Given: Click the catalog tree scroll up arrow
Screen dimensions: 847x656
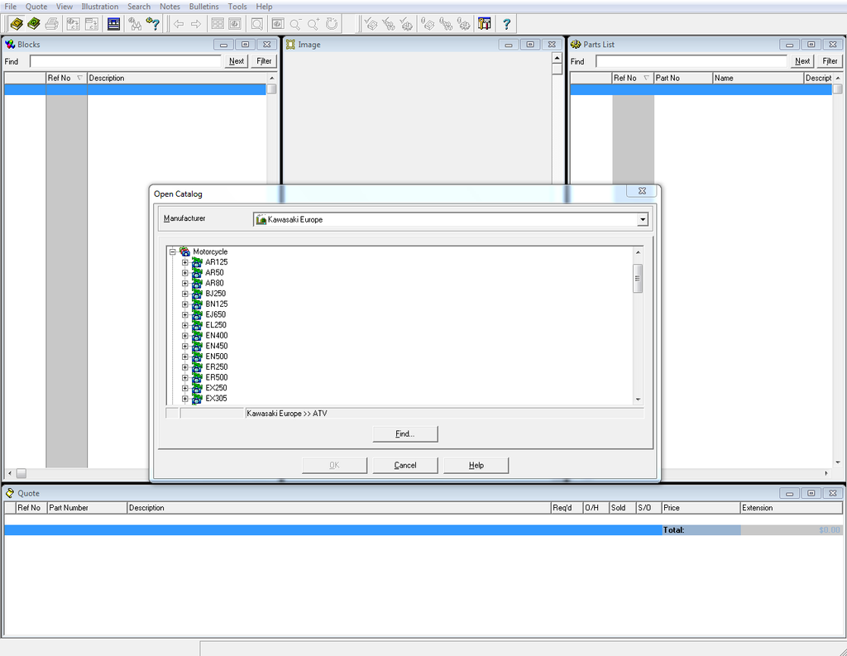Looking at the screenshot, I should click(638, 251).
